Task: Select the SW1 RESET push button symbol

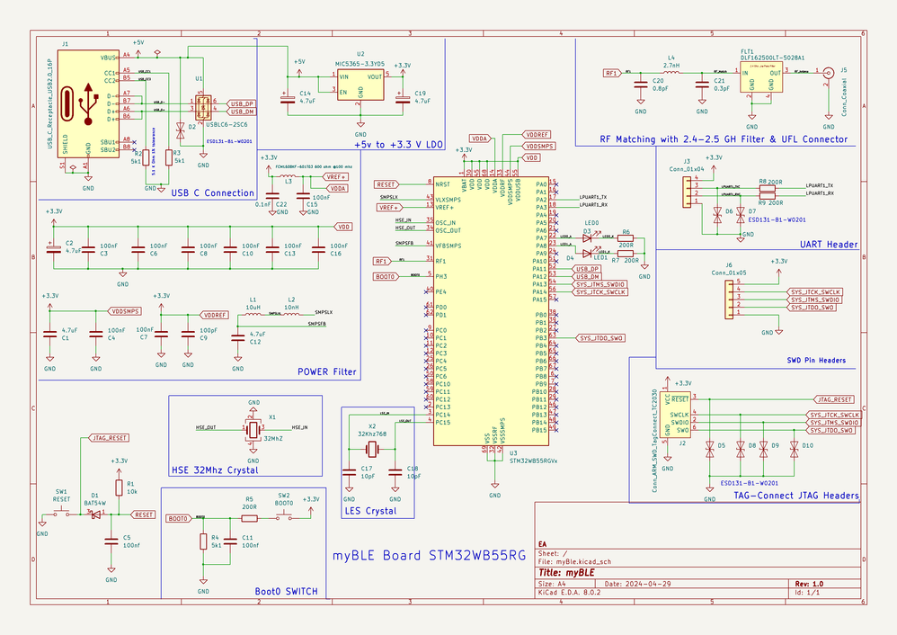Action: pyautogui.click(x=61, y=513)
